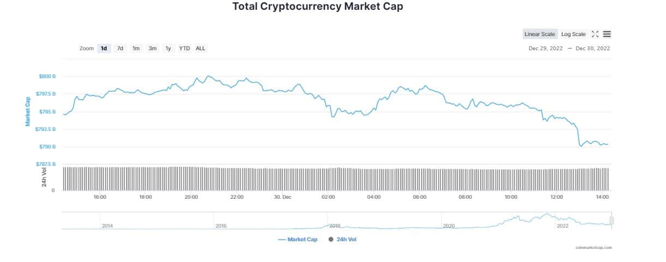The image size is (666, 262).
Task: Select the 1d zoom range
Action: click(104, 48)
